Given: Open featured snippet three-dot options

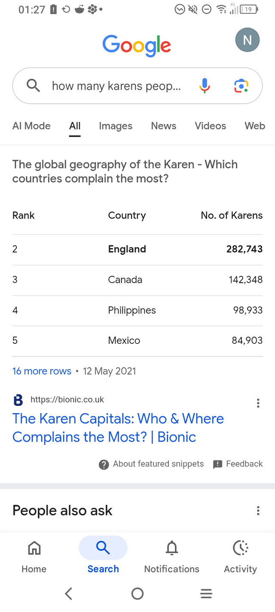Looking at the screenshot, I should coord(258,403).
